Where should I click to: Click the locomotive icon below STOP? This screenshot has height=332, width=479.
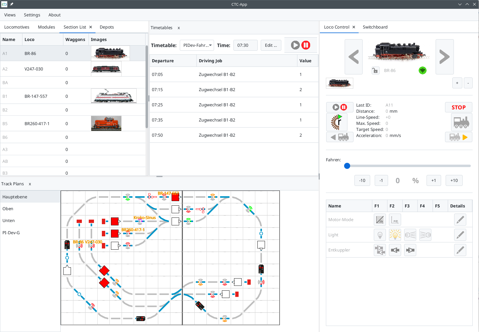pos(461,122)
